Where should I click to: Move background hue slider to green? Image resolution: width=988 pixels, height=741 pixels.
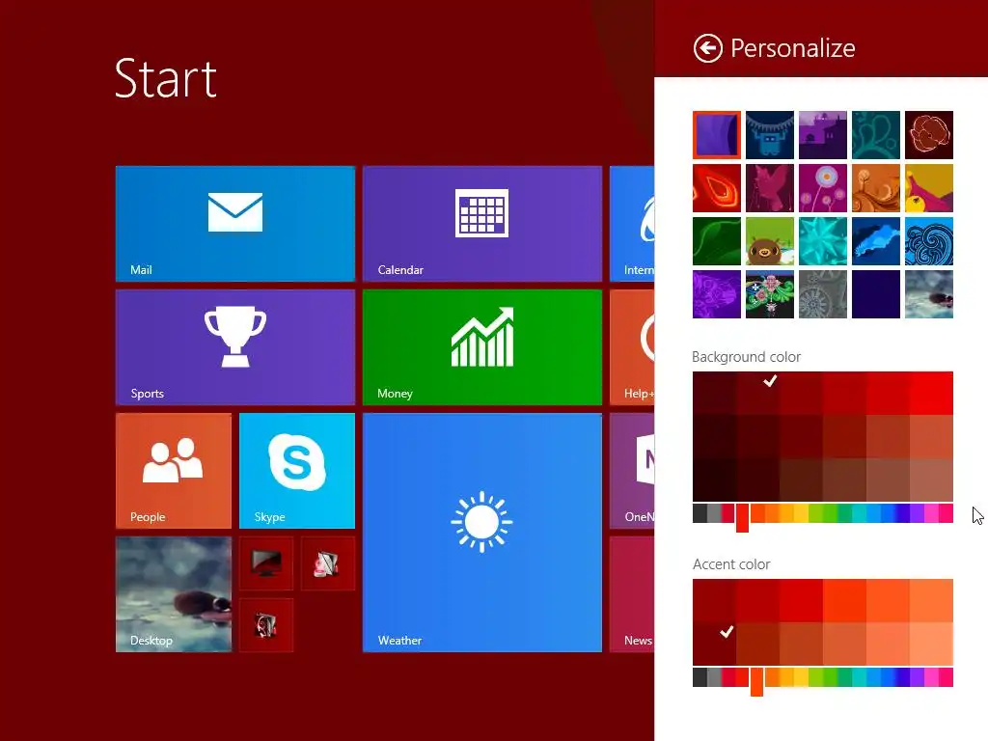click(x=829, y=513)
